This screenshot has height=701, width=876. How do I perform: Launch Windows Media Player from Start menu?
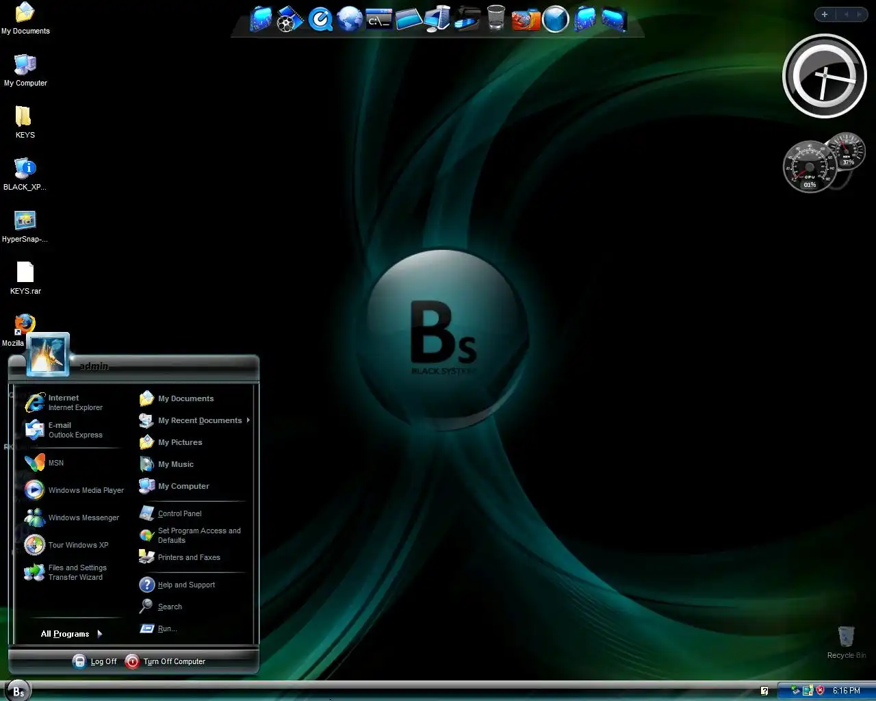(x=74, y=490)
